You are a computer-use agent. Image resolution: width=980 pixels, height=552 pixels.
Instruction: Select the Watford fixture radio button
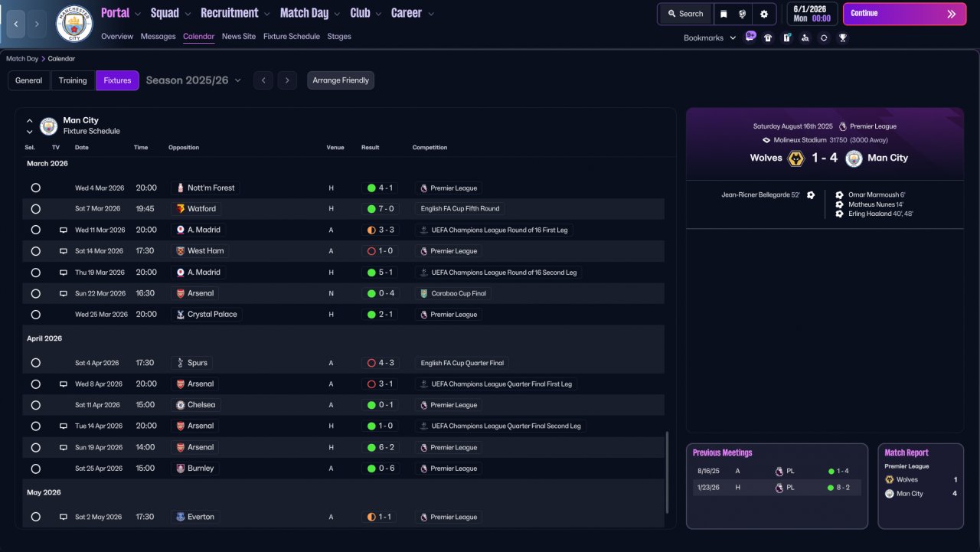[x=35, y=208]
